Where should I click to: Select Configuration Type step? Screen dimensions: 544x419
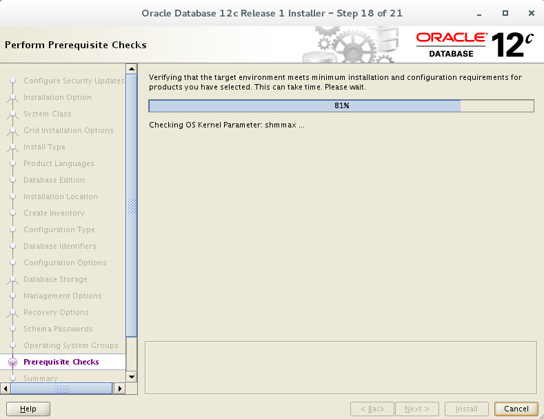point(59,229)
